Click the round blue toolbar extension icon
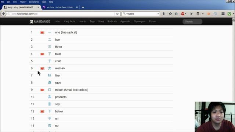This screenshot has width=235, height=132. (216, 14)
